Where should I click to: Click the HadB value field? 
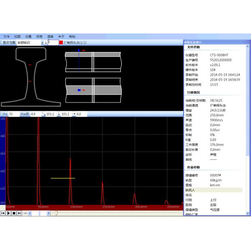[35, 114]
